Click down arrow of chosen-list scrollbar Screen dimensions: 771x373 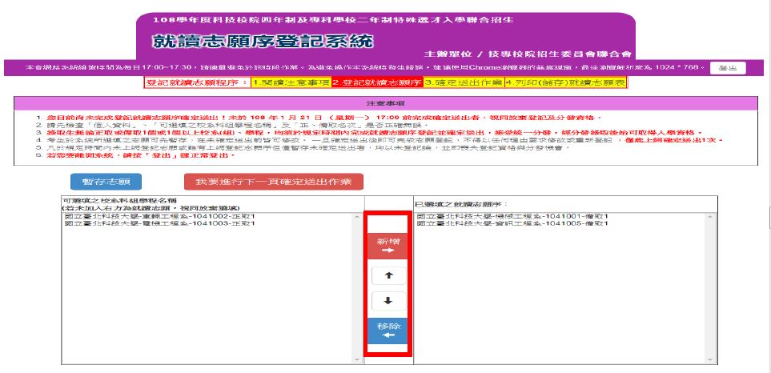pos(710,359)
